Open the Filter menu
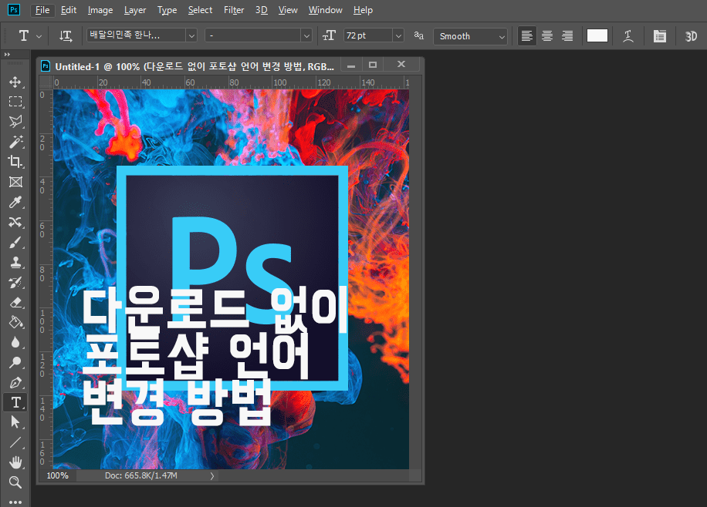The image size is (707, 507). pyautogui.click(x=234, y=10)
